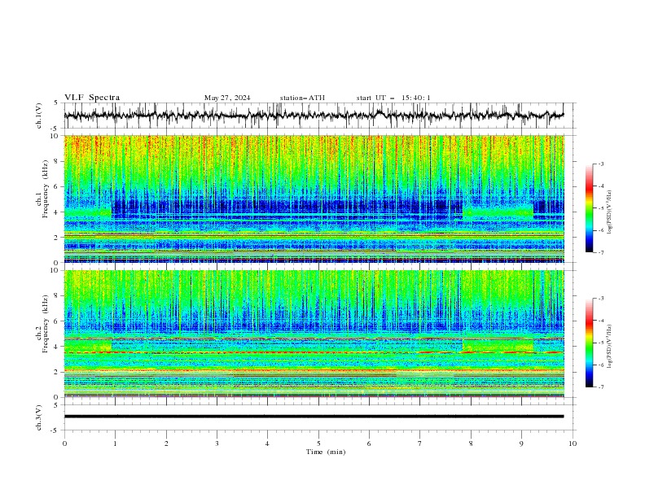The width and height of the screenshot is (645, 498).
Task: Click the upper 'log(PSD)(V²/Hz)' colorbar label
Action: [x=611, y=212]
